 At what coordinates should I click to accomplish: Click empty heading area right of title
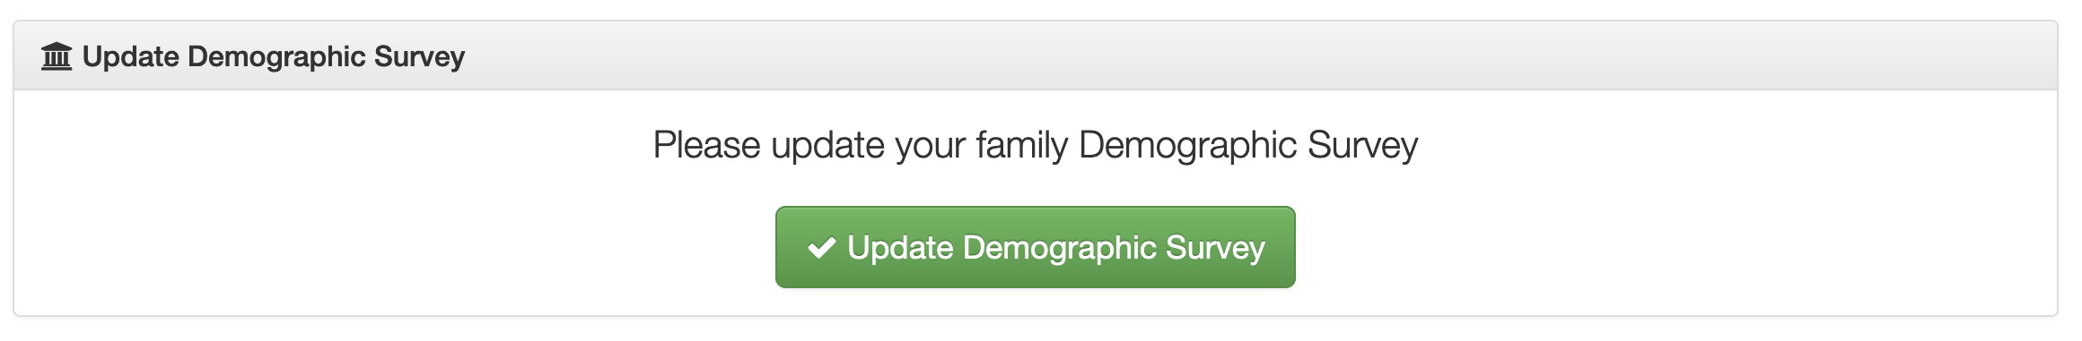tap(1256, 55)
